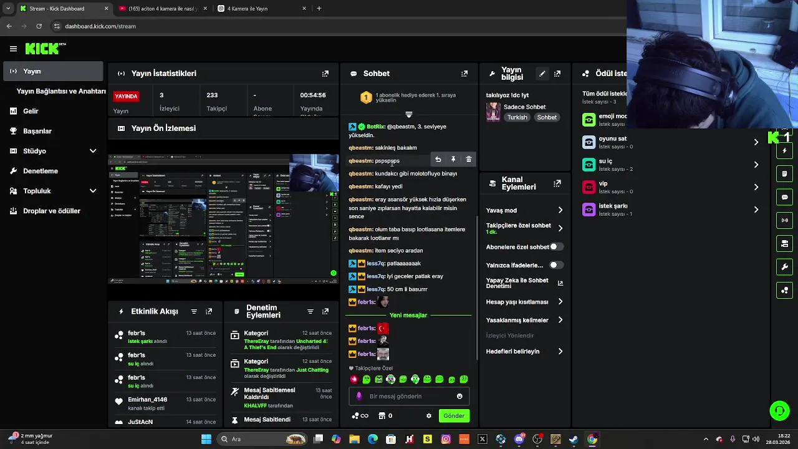Expand the vip reward row
Image resolution: width=798 pixels, height=449 pixels.
pos(756,187)
